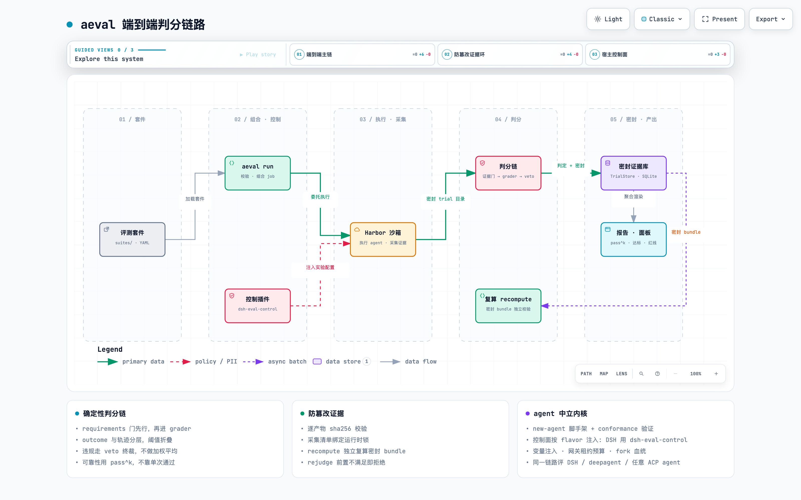801x500 pixels.
Task: Open the Classic style dropdown
Action: point(662,19)
